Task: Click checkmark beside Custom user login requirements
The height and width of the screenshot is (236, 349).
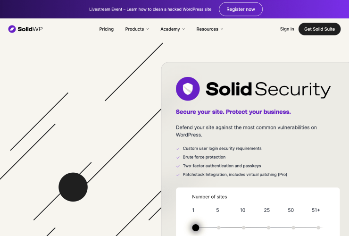Action: [178, 149]
